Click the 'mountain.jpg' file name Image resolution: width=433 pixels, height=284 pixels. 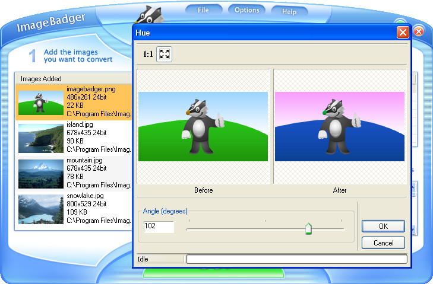pyautogui.click(x=84, y=160)
